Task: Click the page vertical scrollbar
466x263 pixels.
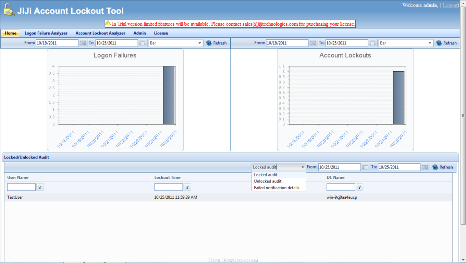Action: point(463,116)
